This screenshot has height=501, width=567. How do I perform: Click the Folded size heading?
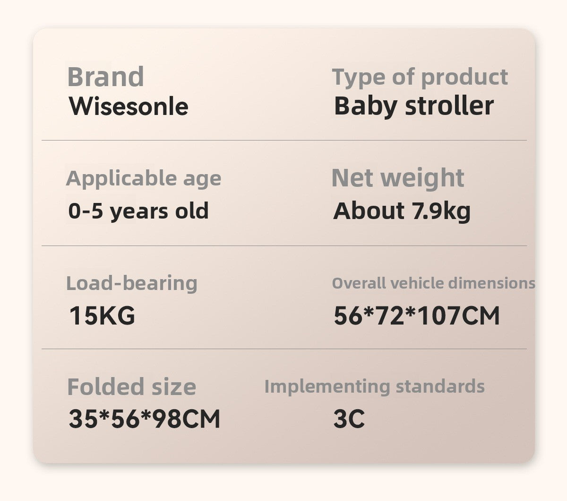click(x=131, y=387)
